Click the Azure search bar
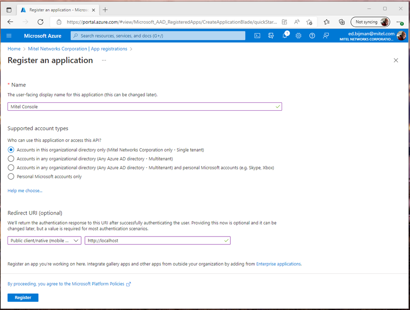410x310 pixels. coord(158,36)
